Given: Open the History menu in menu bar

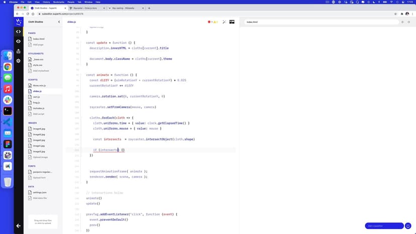Looking at the screenshot, I should pos(46,2).
